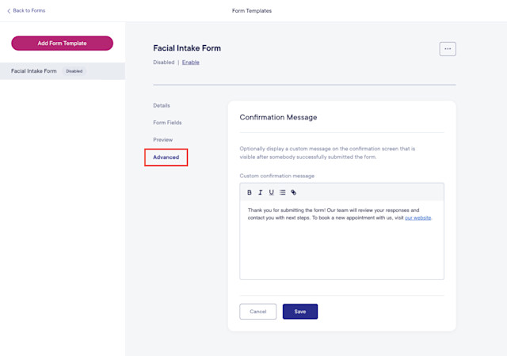This screenshot has height=356, width=507.
Task: Select Facial Intake Form in sidebar list
Action: pyautogui.click(x=63, y=71)
